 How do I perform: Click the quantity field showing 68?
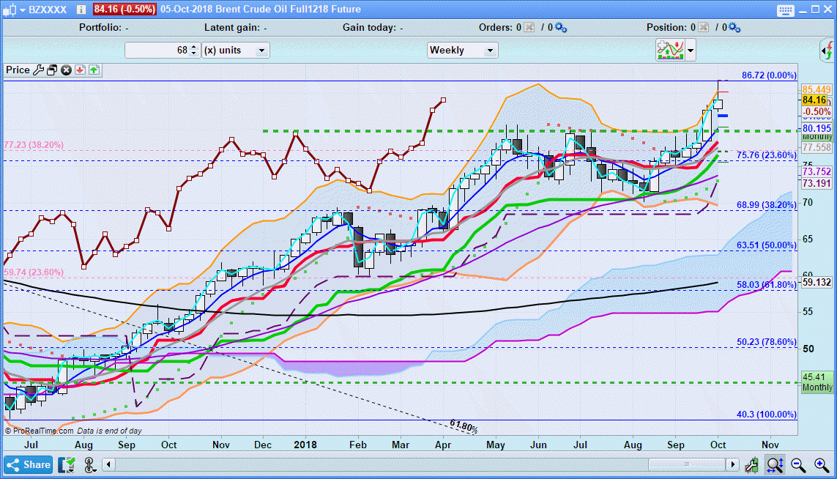157,51
